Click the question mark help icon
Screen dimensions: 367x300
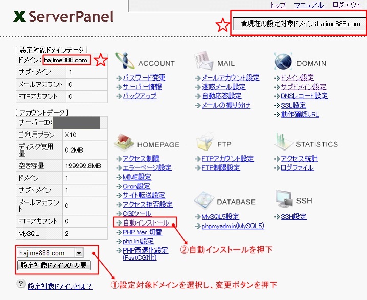pos(21,284)
